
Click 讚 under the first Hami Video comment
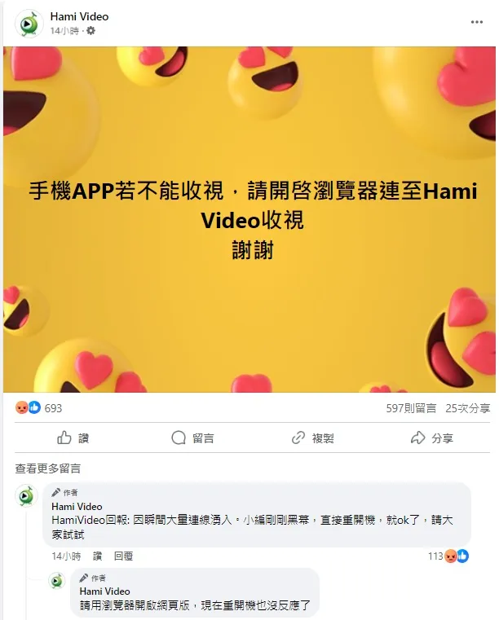coord(97,556)
